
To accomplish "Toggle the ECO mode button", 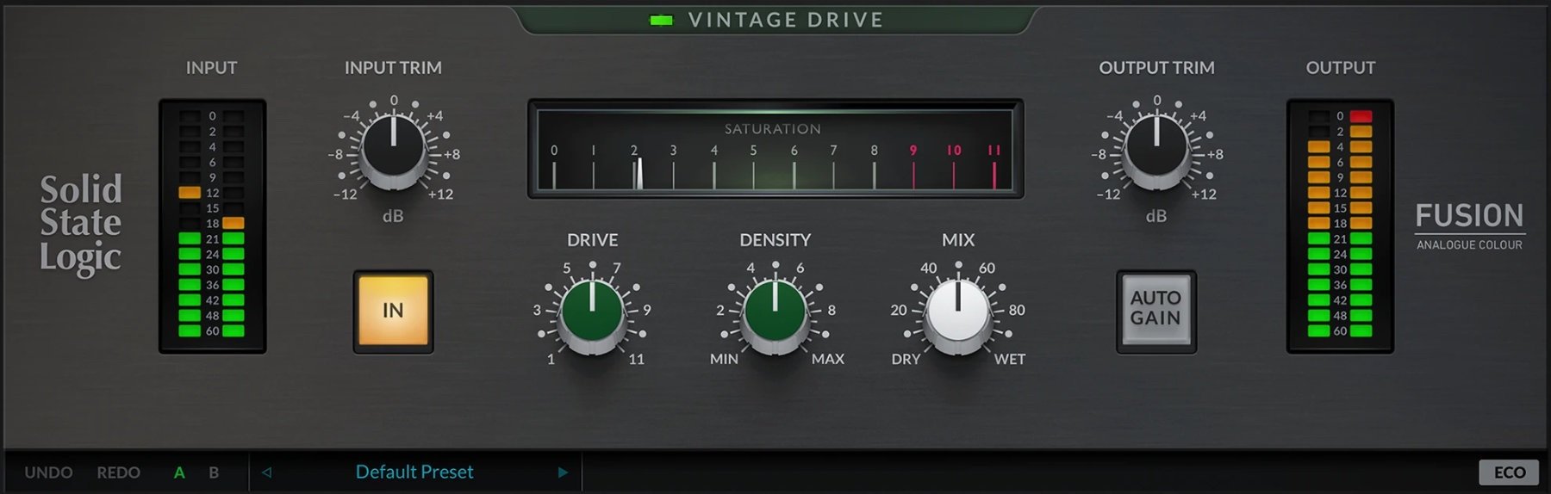I will coord(1509,472).
